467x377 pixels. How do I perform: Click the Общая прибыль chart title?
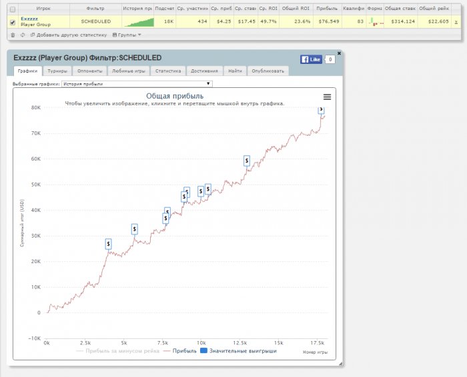[x=175, y=96]
